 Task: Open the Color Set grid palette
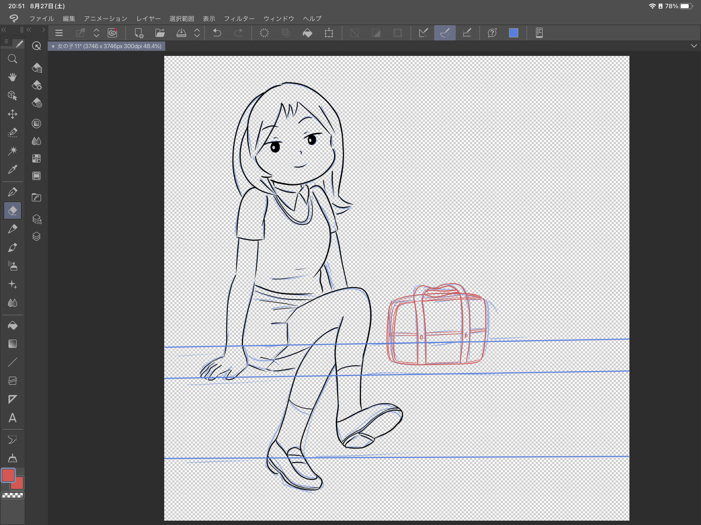click(37, 158)
